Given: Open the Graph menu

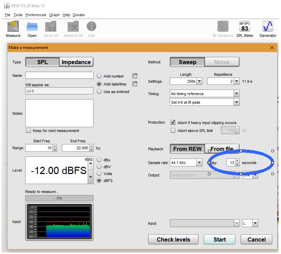Looking at the screenshot, I should click(x=54, y=15).
